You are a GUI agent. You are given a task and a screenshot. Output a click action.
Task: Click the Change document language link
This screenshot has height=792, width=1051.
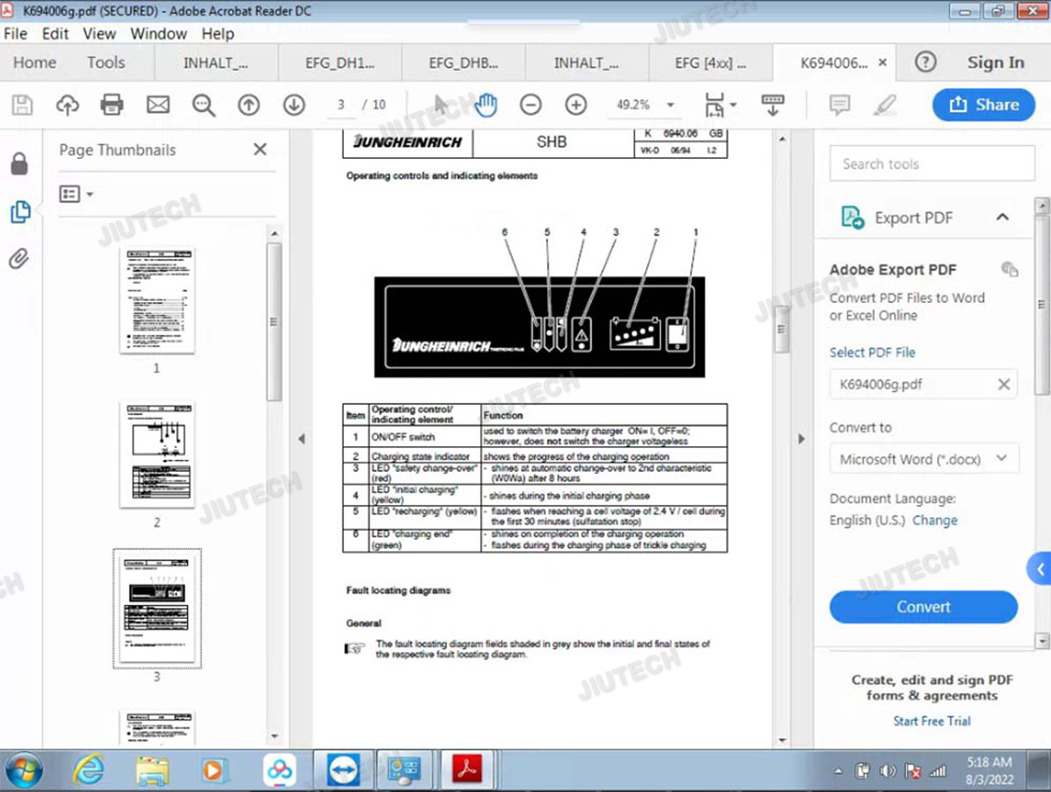click(x=935, y=520)
